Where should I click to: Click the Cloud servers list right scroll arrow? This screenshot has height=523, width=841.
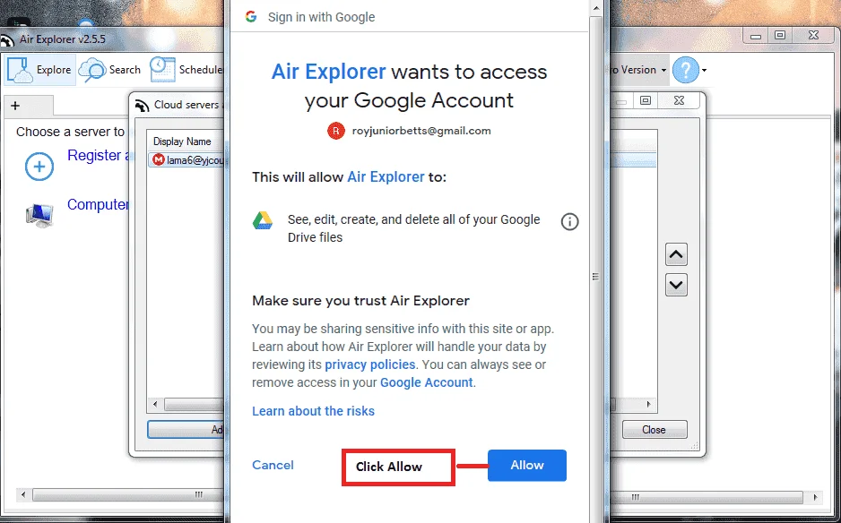coord(648,405)
